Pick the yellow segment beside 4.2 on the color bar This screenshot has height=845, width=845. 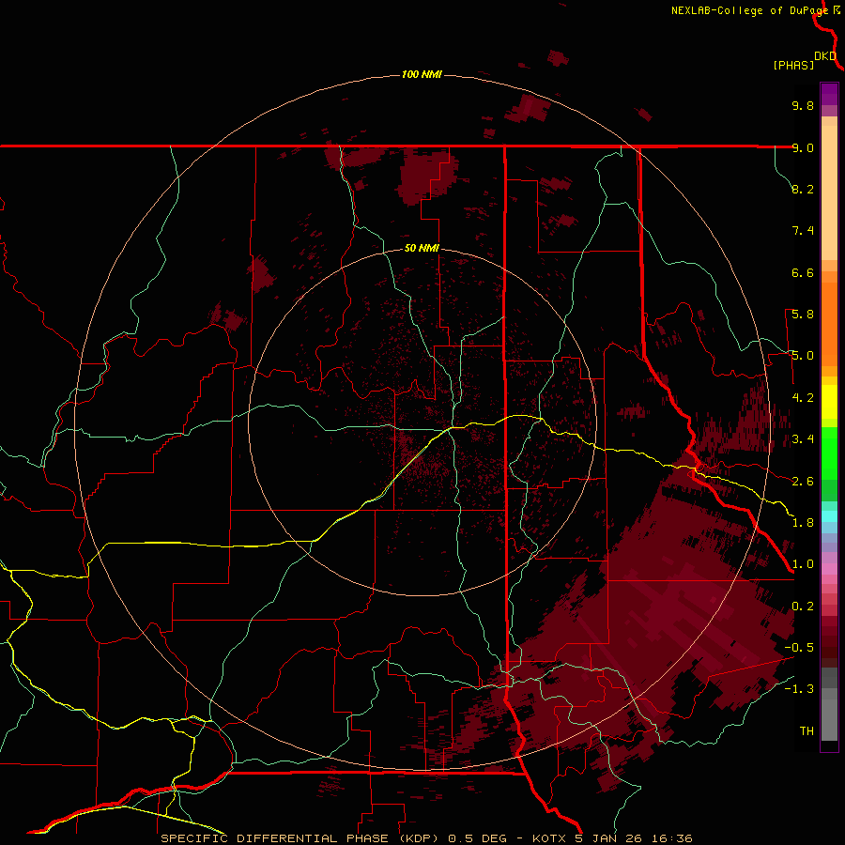[829, 402]
